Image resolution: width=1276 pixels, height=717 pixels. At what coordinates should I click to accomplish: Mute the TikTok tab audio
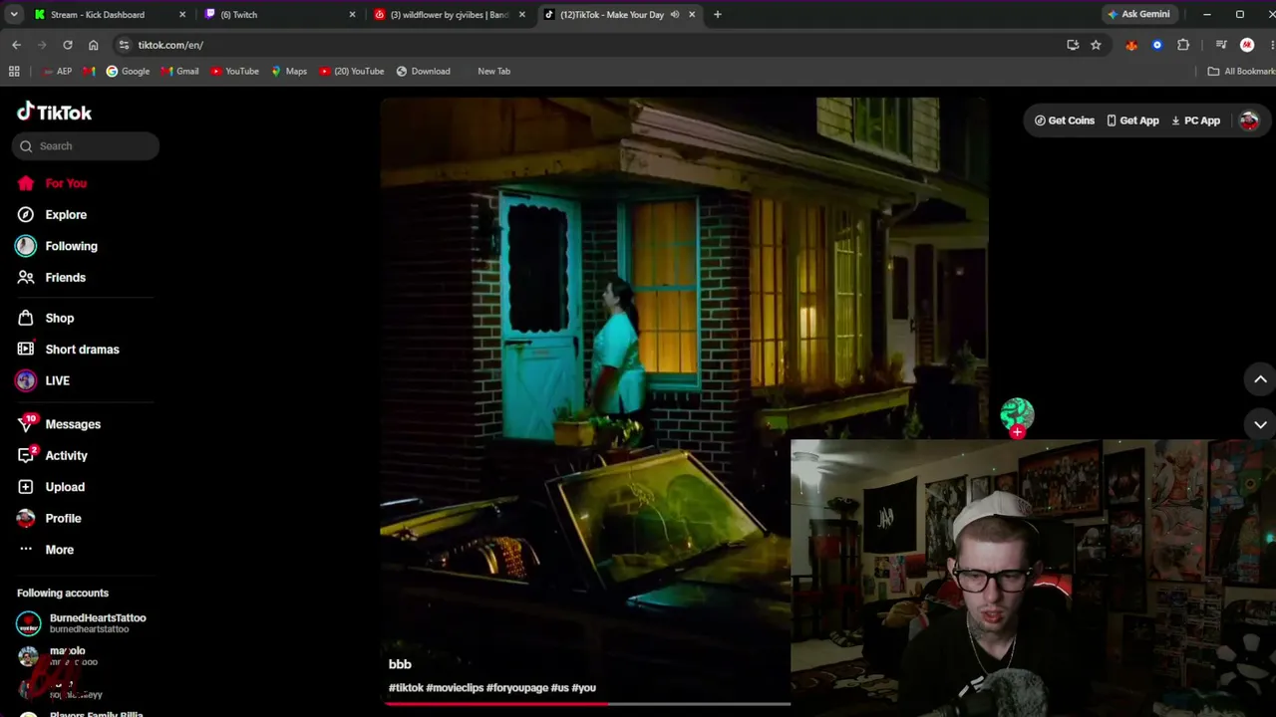point(675,15)
